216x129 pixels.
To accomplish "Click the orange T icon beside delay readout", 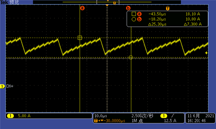I will tap(96, 121).
